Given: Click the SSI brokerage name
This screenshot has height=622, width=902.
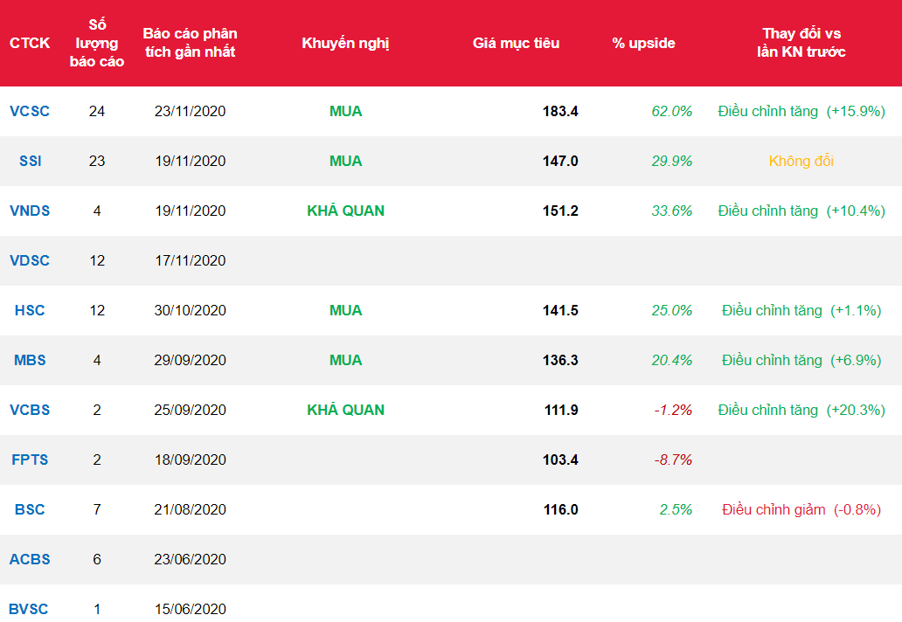Looking at the screenshot, I should 30,161.
